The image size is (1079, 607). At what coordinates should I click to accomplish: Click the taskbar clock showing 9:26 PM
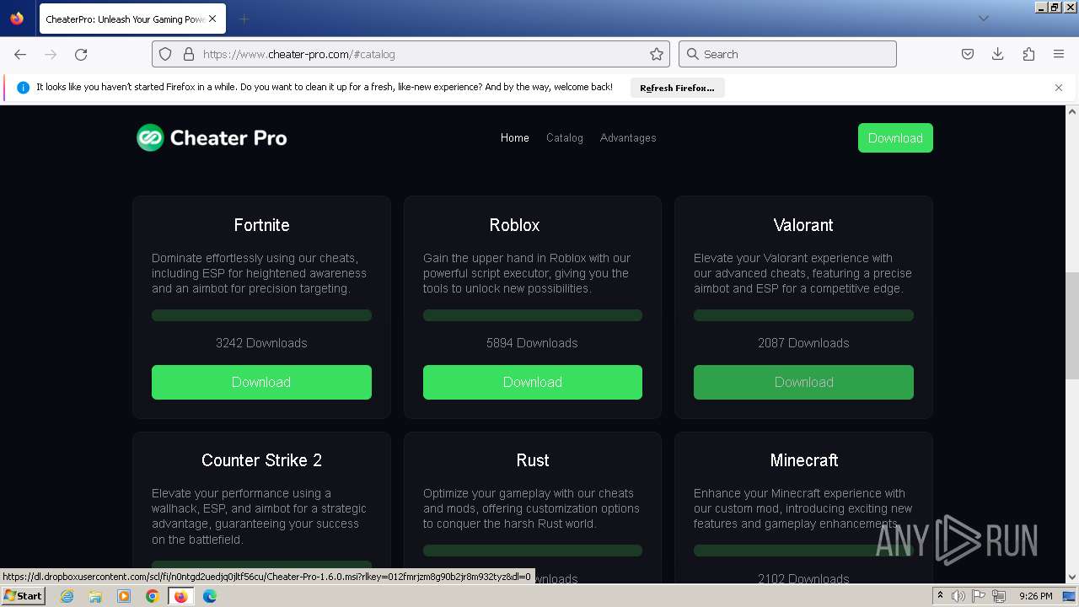pos(1035,596)
